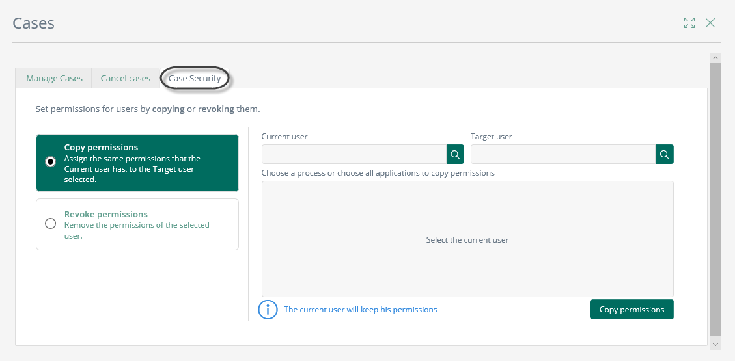Viewport: 735px width, 361px height.
Task: Switch to the Manage Cases tab
Action: 55,78
